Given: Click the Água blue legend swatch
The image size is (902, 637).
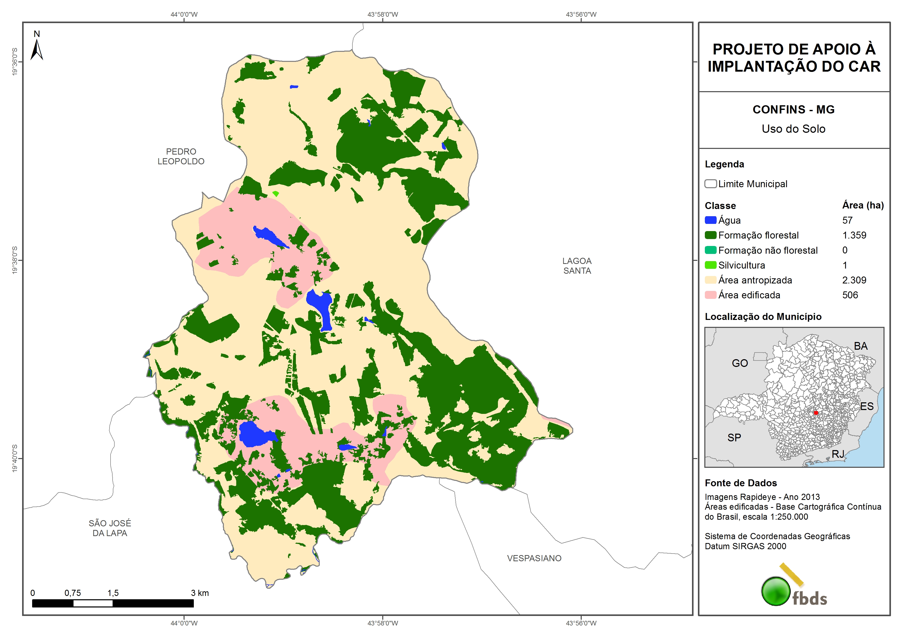Looking at the screenshot, I should tap(710, 220).
